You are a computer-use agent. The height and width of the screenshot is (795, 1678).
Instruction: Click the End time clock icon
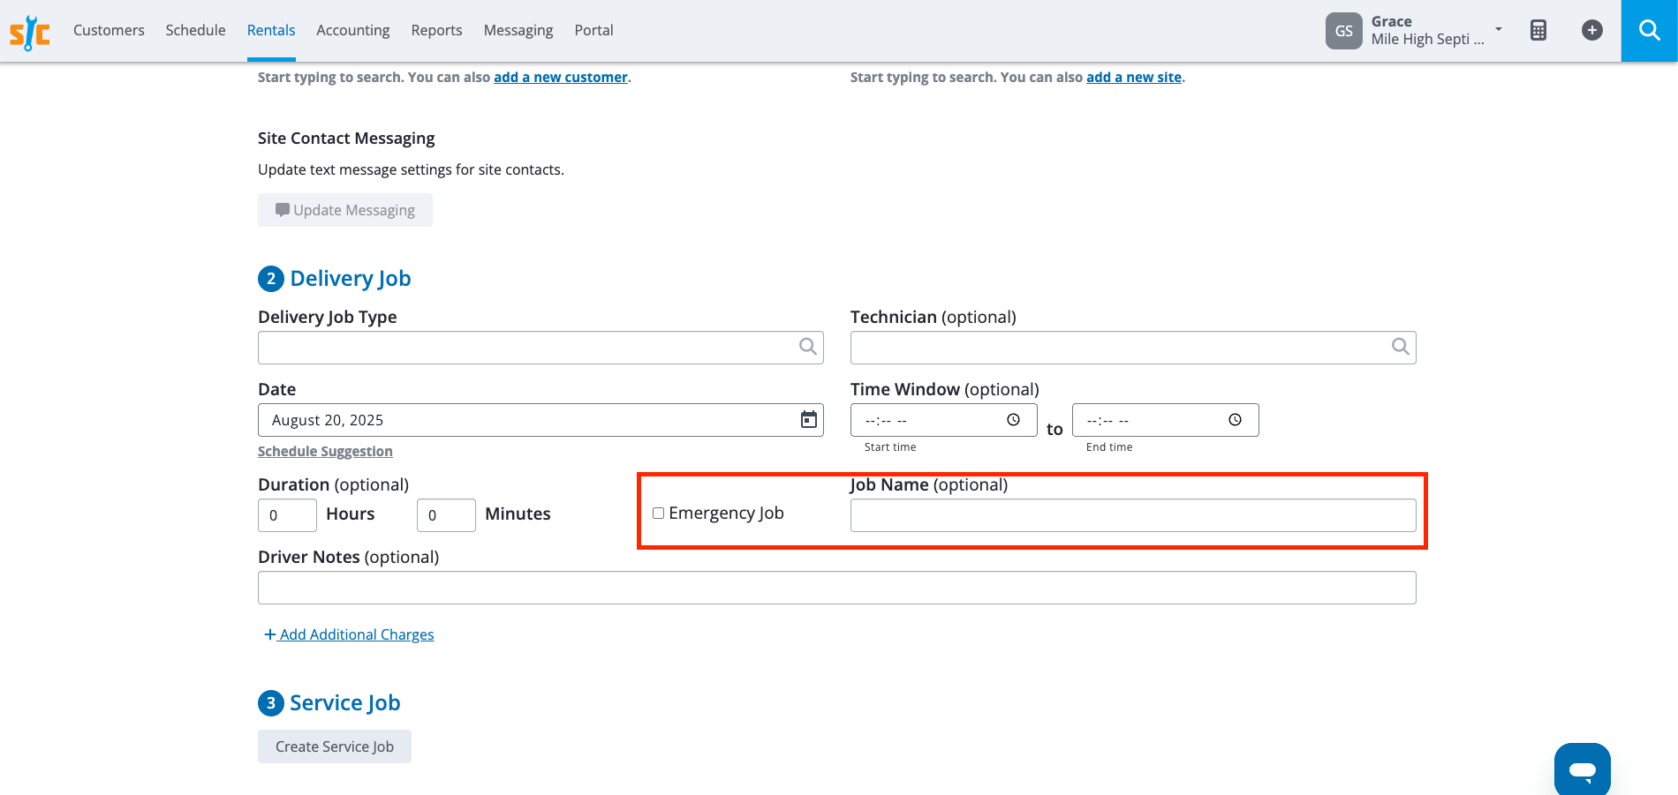pyautogui.click(x=1236, y=420)
